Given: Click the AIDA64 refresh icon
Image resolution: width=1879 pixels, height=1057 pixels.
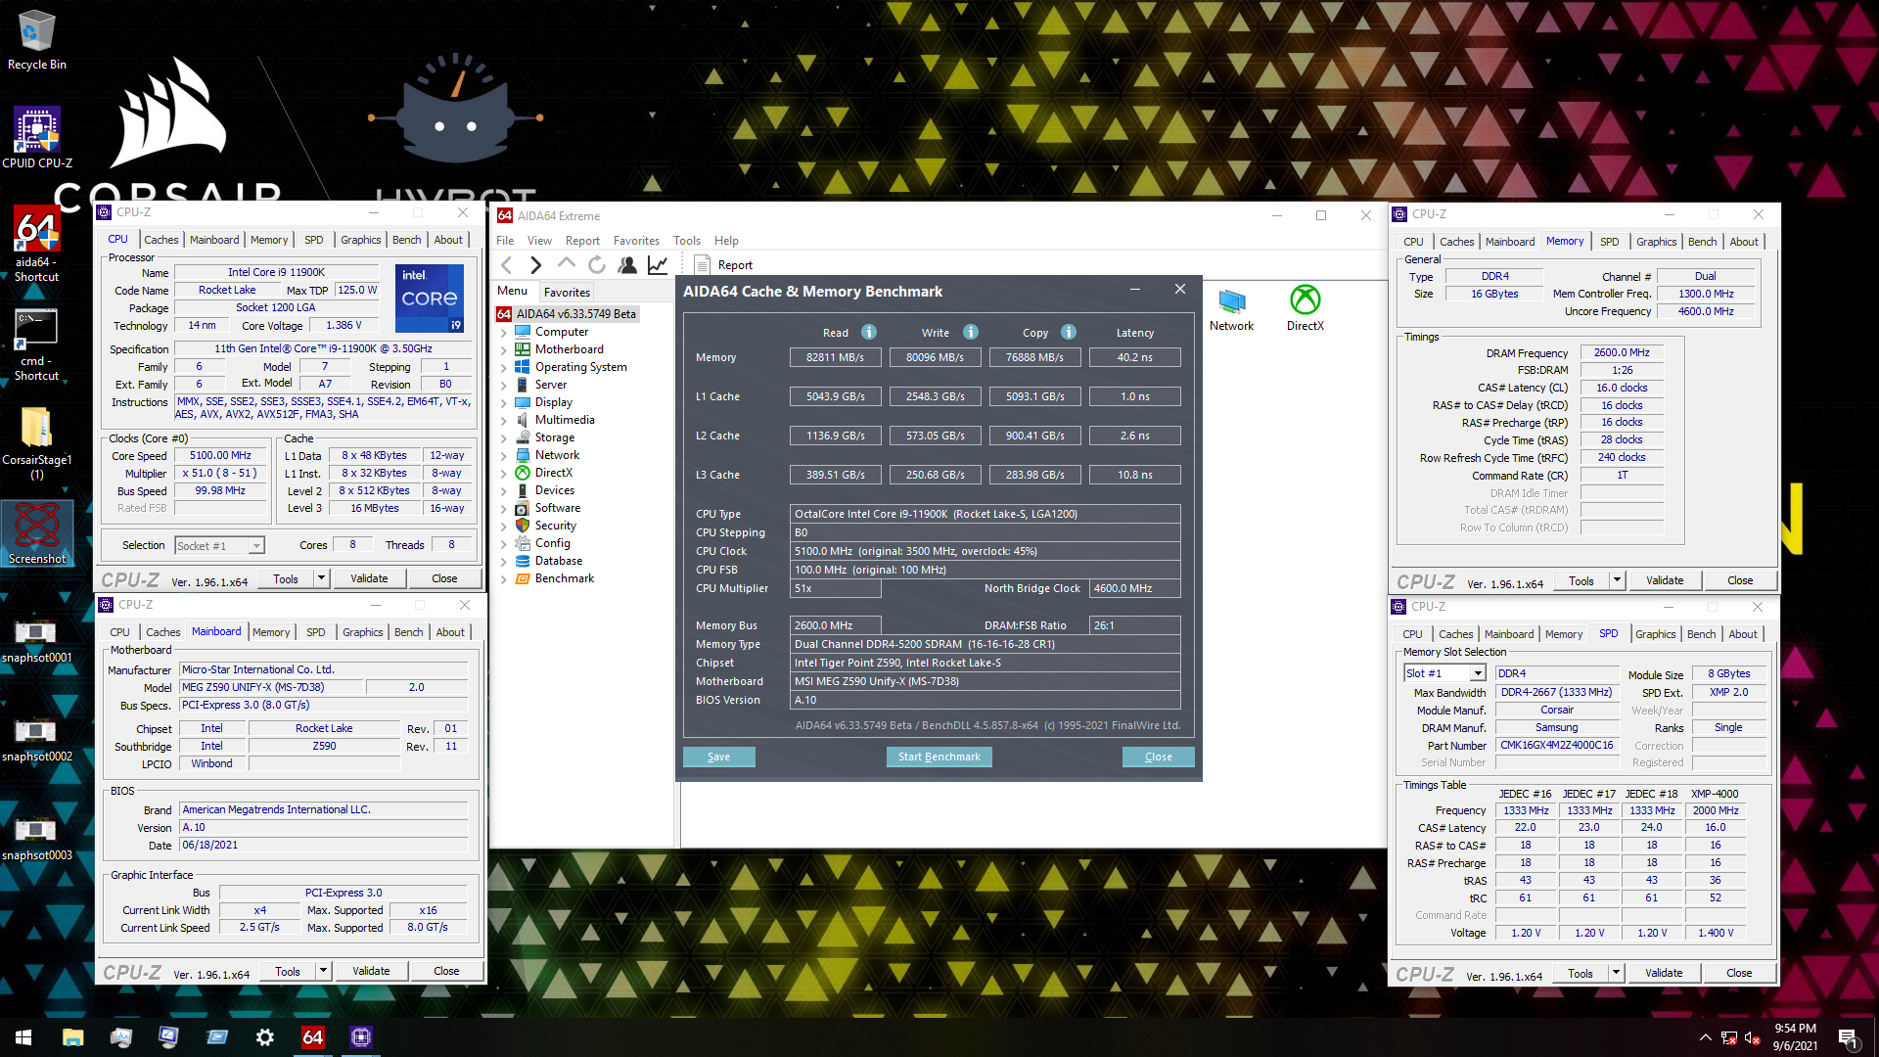Looking at the screenshot, I should tap(597, 264).
